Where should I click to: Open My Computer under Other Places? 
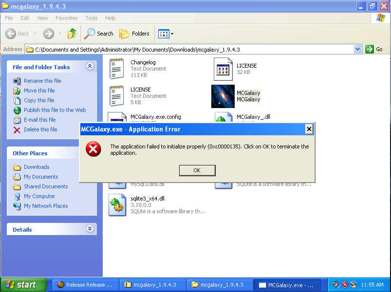[39, 196]
